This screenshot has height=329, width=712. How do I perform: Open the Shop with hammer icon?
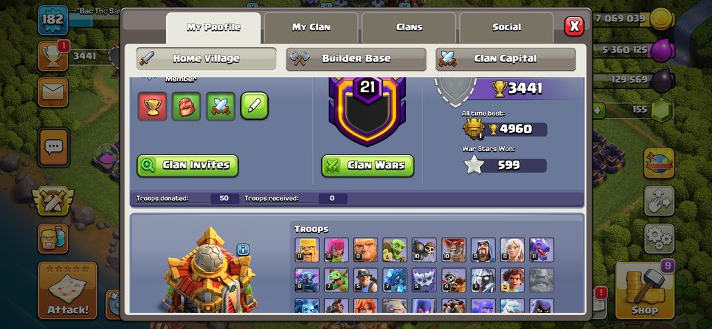(645, 290)
